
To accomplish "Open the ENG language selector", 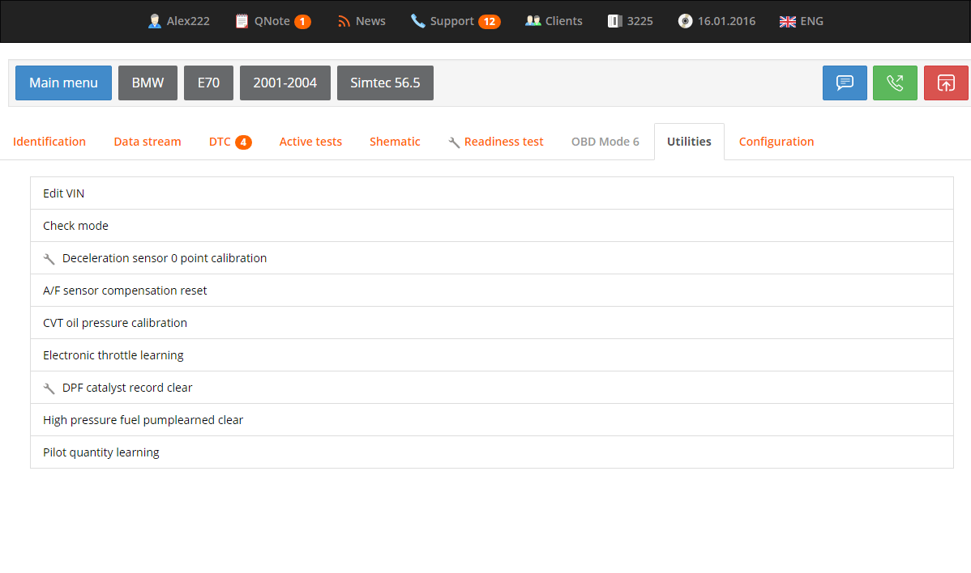I will (801, 21).
